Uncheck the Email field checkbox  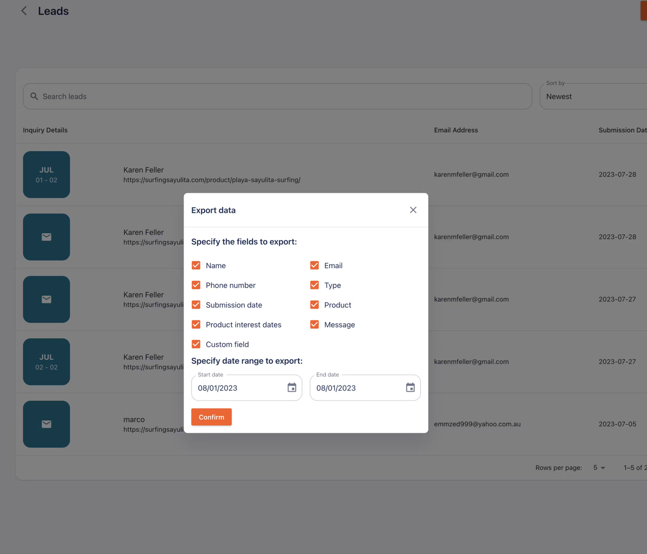(x=315, y=265)
